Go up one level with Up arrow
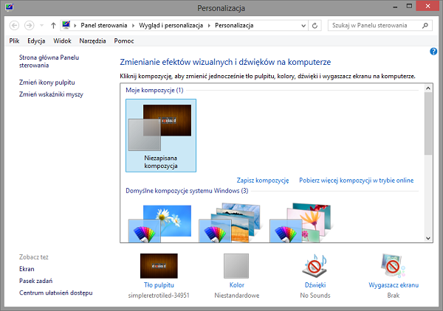 click(x=53, y=26)
